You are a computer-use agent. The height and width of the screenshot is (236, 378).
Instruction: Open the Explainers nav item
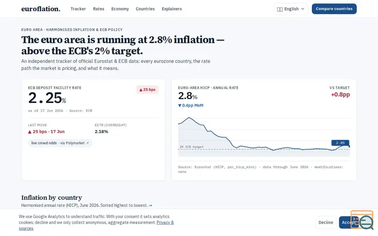pos(172,9)
